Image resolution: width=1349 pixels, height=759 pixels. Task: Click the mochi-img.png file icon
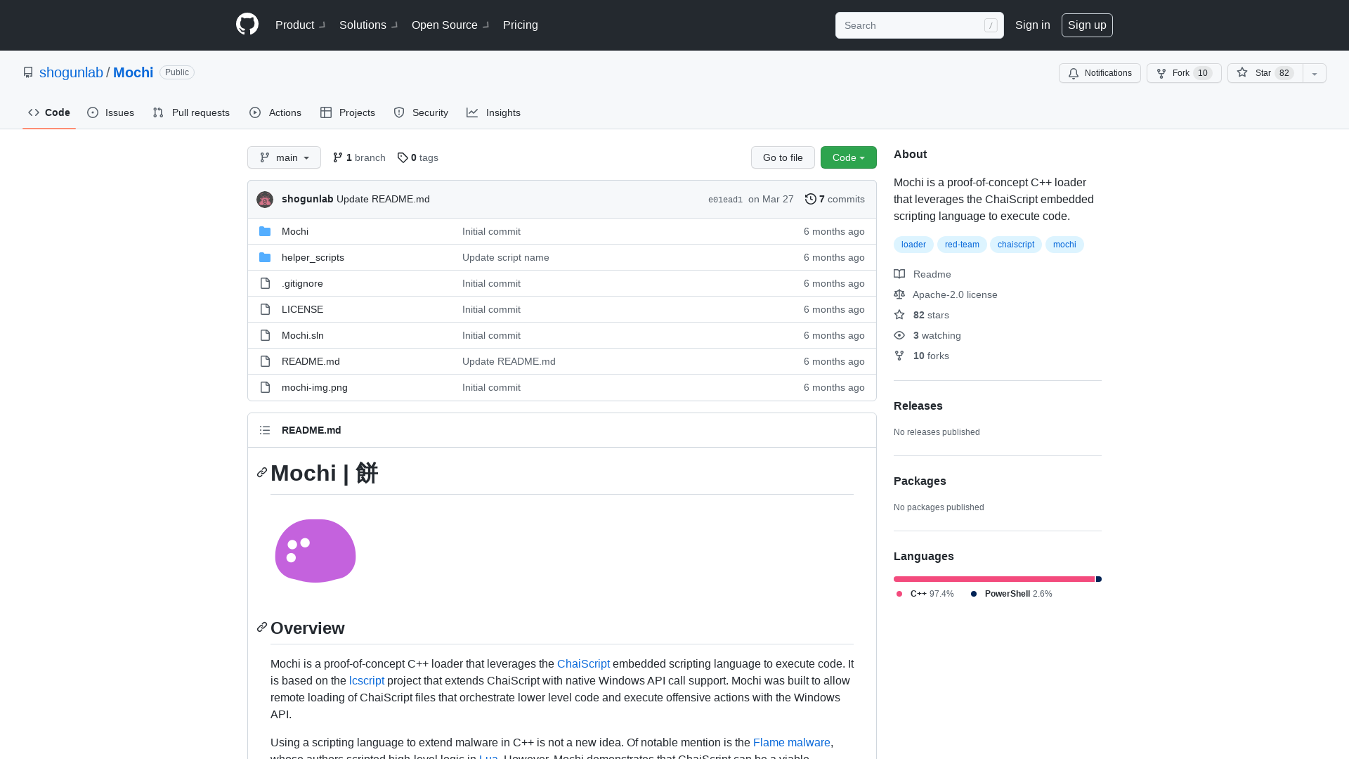click(265, 387)
